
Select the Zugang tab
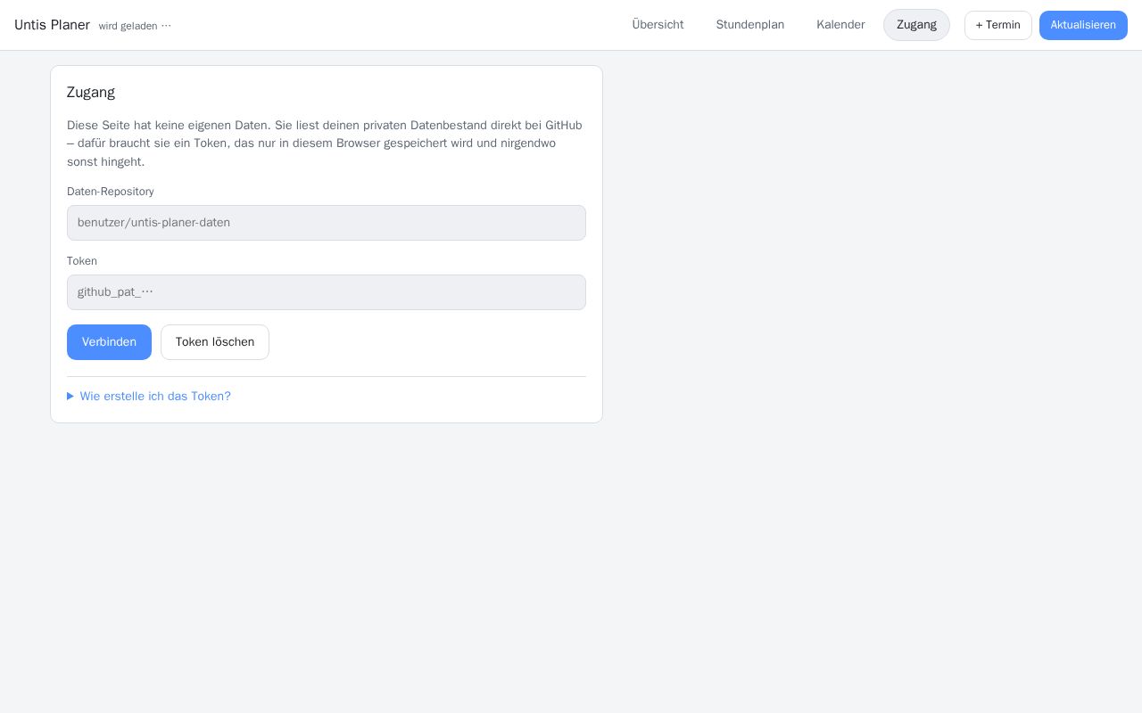[x=916, y=25]
